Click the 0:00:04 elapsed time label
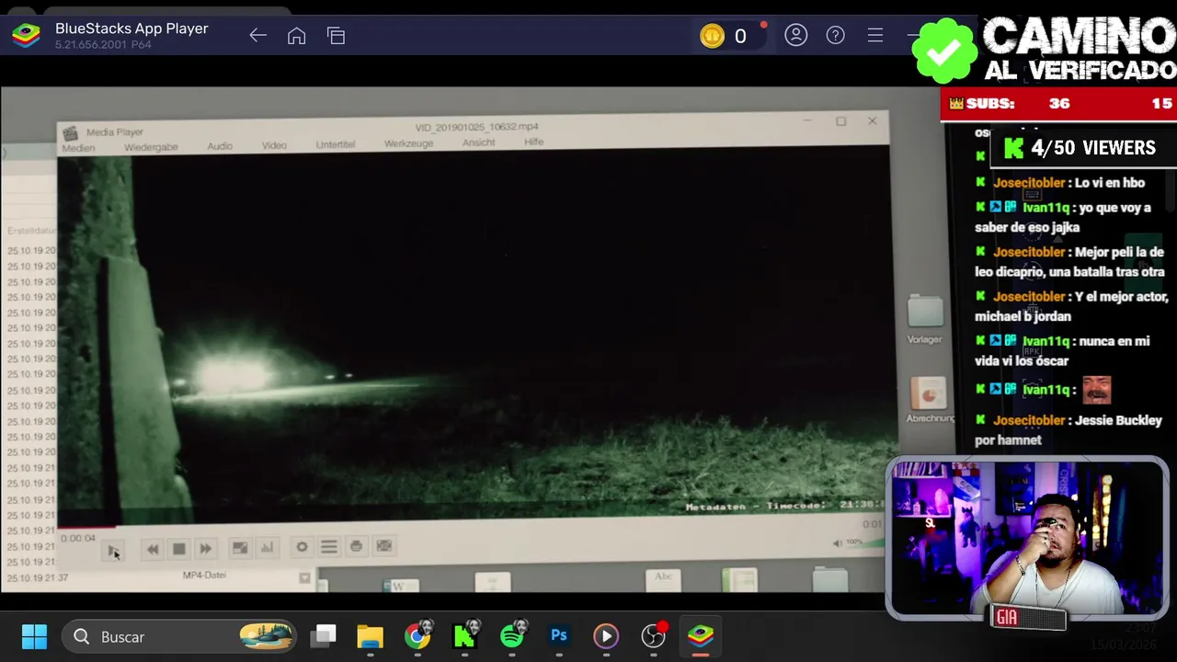The height and width of the screenshot is (662, 1177). click(x=77, y=538)
